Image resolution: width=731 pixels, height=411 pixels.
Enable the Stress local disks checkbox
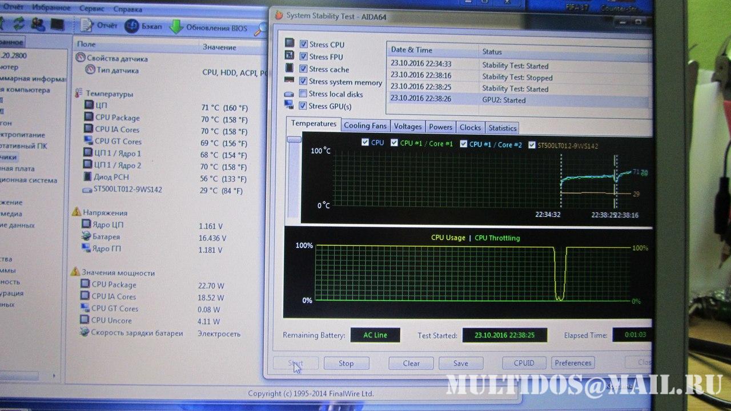tap(304, 94)
